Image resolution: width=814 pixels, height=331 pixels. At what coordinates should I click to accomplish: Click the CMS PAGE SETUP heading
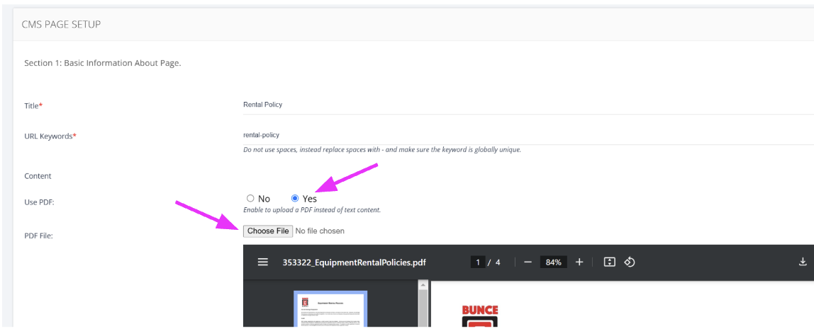[61, 24]
